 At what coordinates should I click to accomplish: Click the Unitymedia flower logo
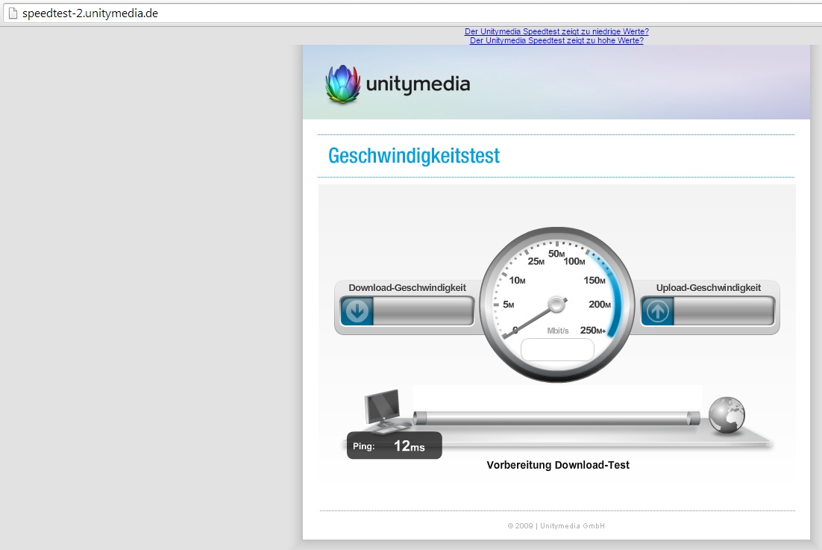[x=343, y=84]
